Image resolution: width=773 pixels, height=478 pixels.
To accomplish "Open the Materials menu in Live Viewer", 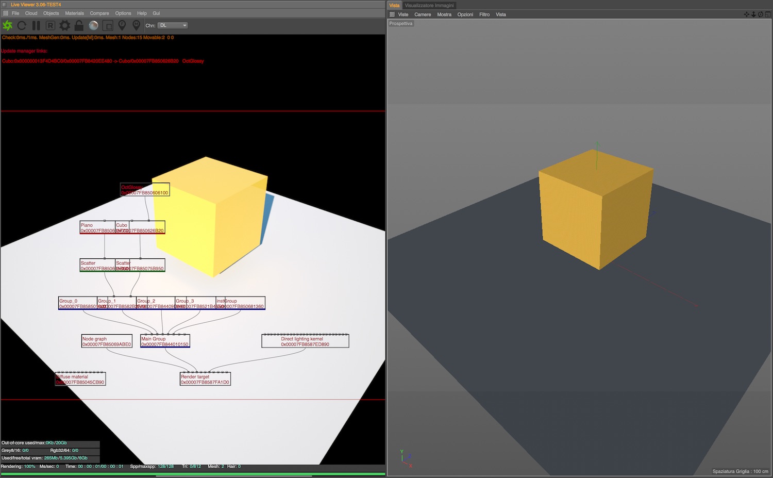I will [x=74, y=13].
